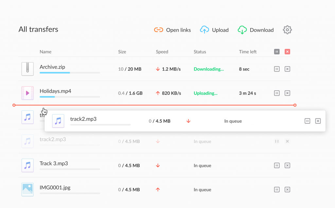Click the Download cloud icon

coord(242,30)
